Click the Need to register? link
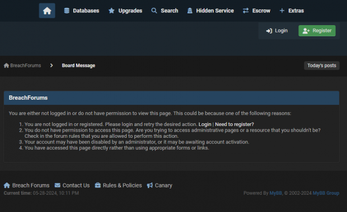 [x=235, y=124]
